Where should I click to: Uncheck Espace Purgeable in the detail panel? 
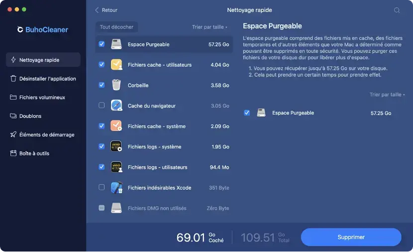click(x=247, y=113)
